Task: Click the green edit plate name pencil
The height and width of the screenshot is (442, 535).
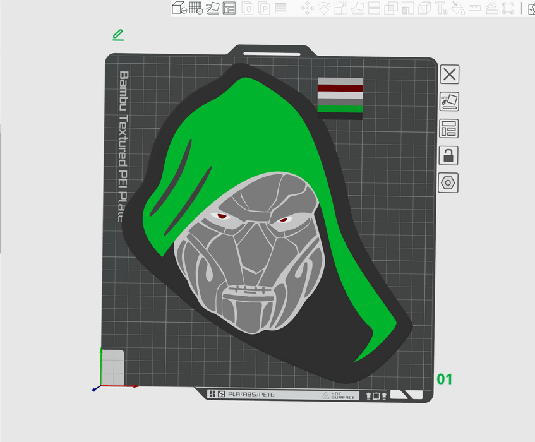Action: (x=118, y=35)
